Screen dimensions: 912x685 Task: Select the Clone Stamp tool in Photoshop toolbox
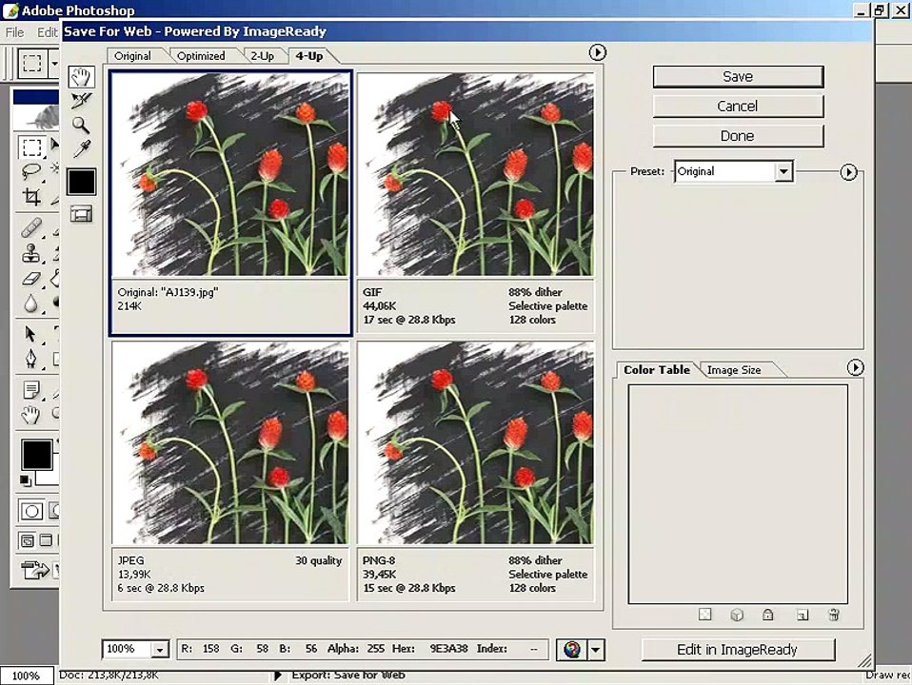pyautogui.click(x=31, y=253)
